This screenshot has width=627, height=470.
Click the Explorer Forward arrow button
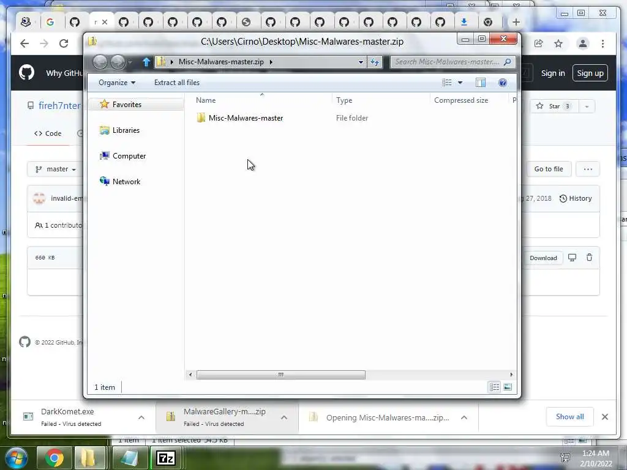click(118, 62)
